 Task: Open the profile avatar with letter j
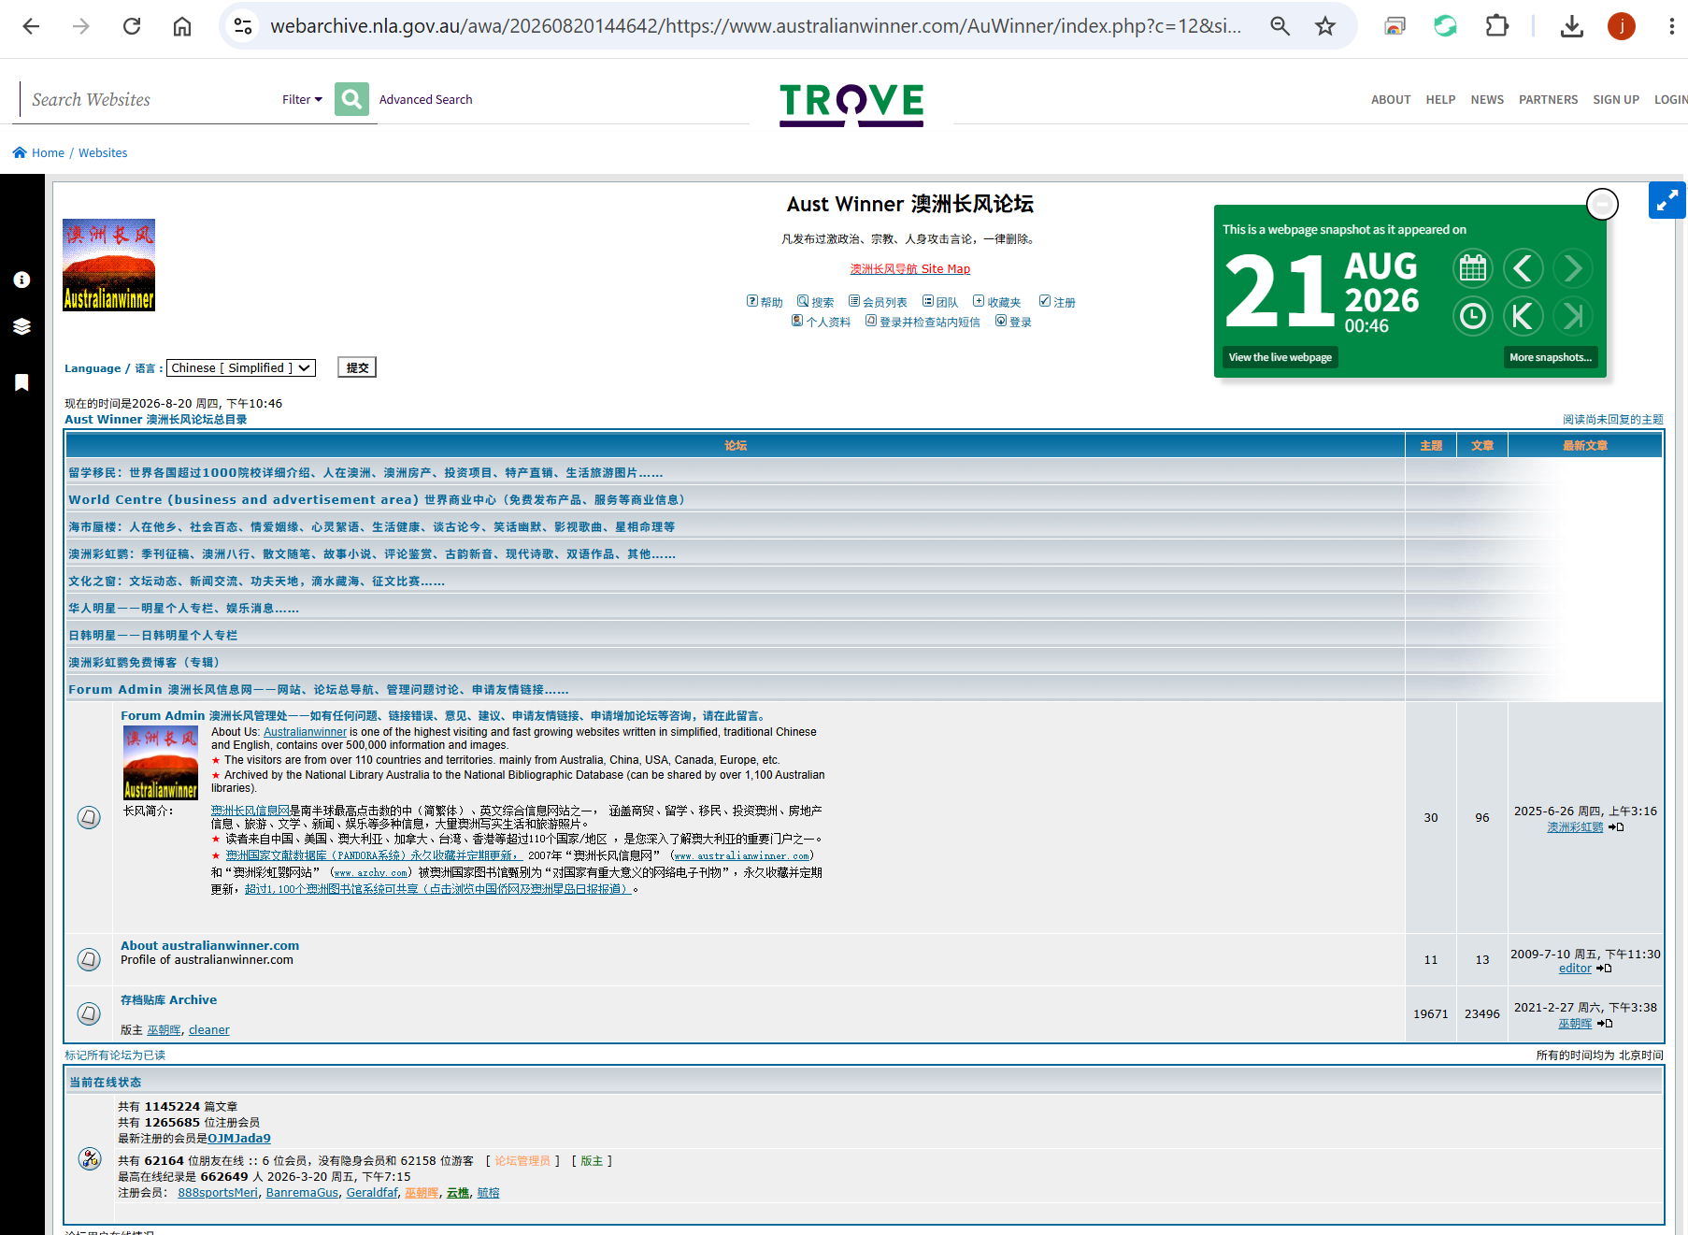[x=1622, y=26]
